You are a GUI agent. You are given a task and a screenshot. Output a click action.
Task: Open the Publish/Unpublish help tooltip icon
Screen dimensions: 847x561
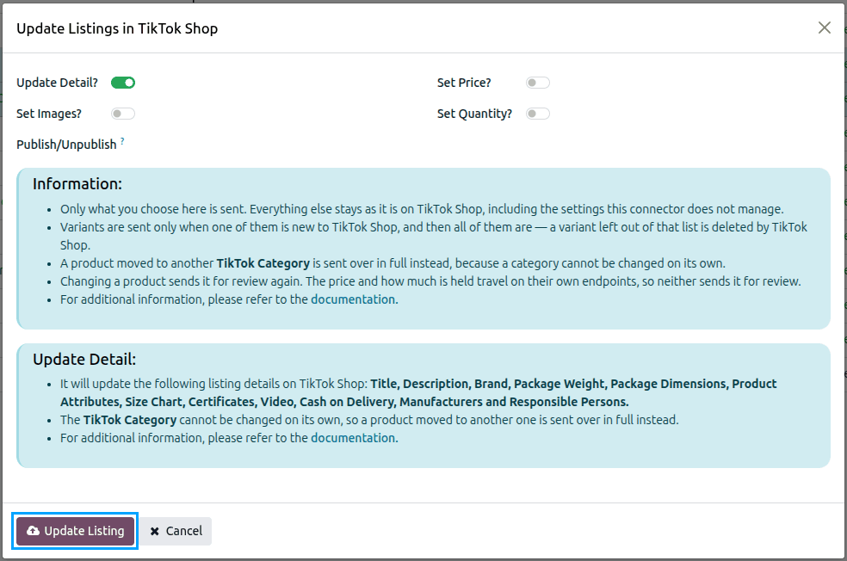[122, 141]
